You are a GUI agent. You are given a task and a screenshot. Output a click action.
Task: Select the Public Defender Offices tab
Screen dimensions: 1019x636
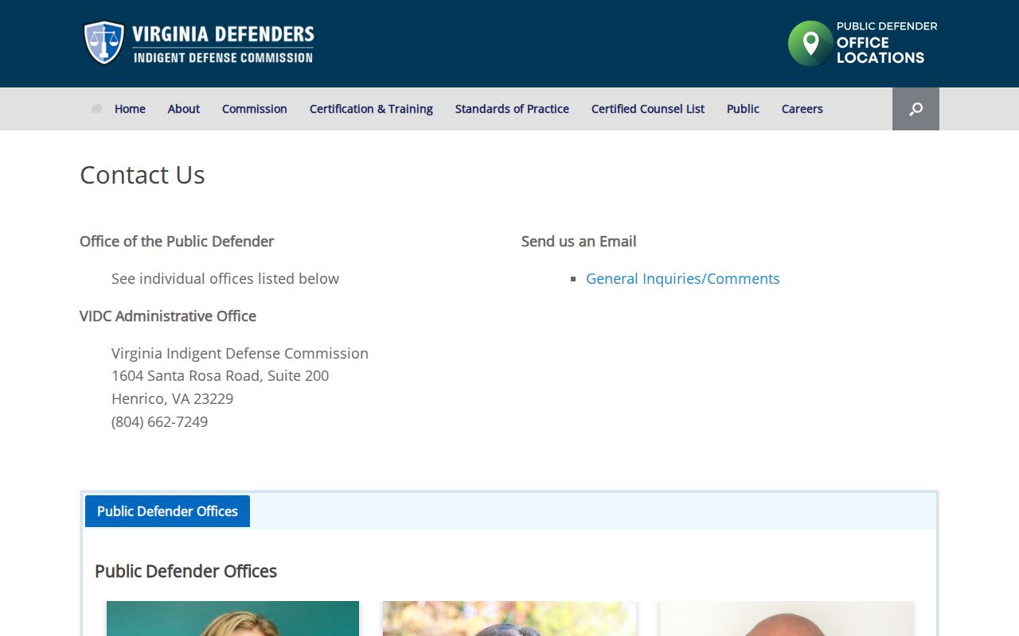pos(167,511)
